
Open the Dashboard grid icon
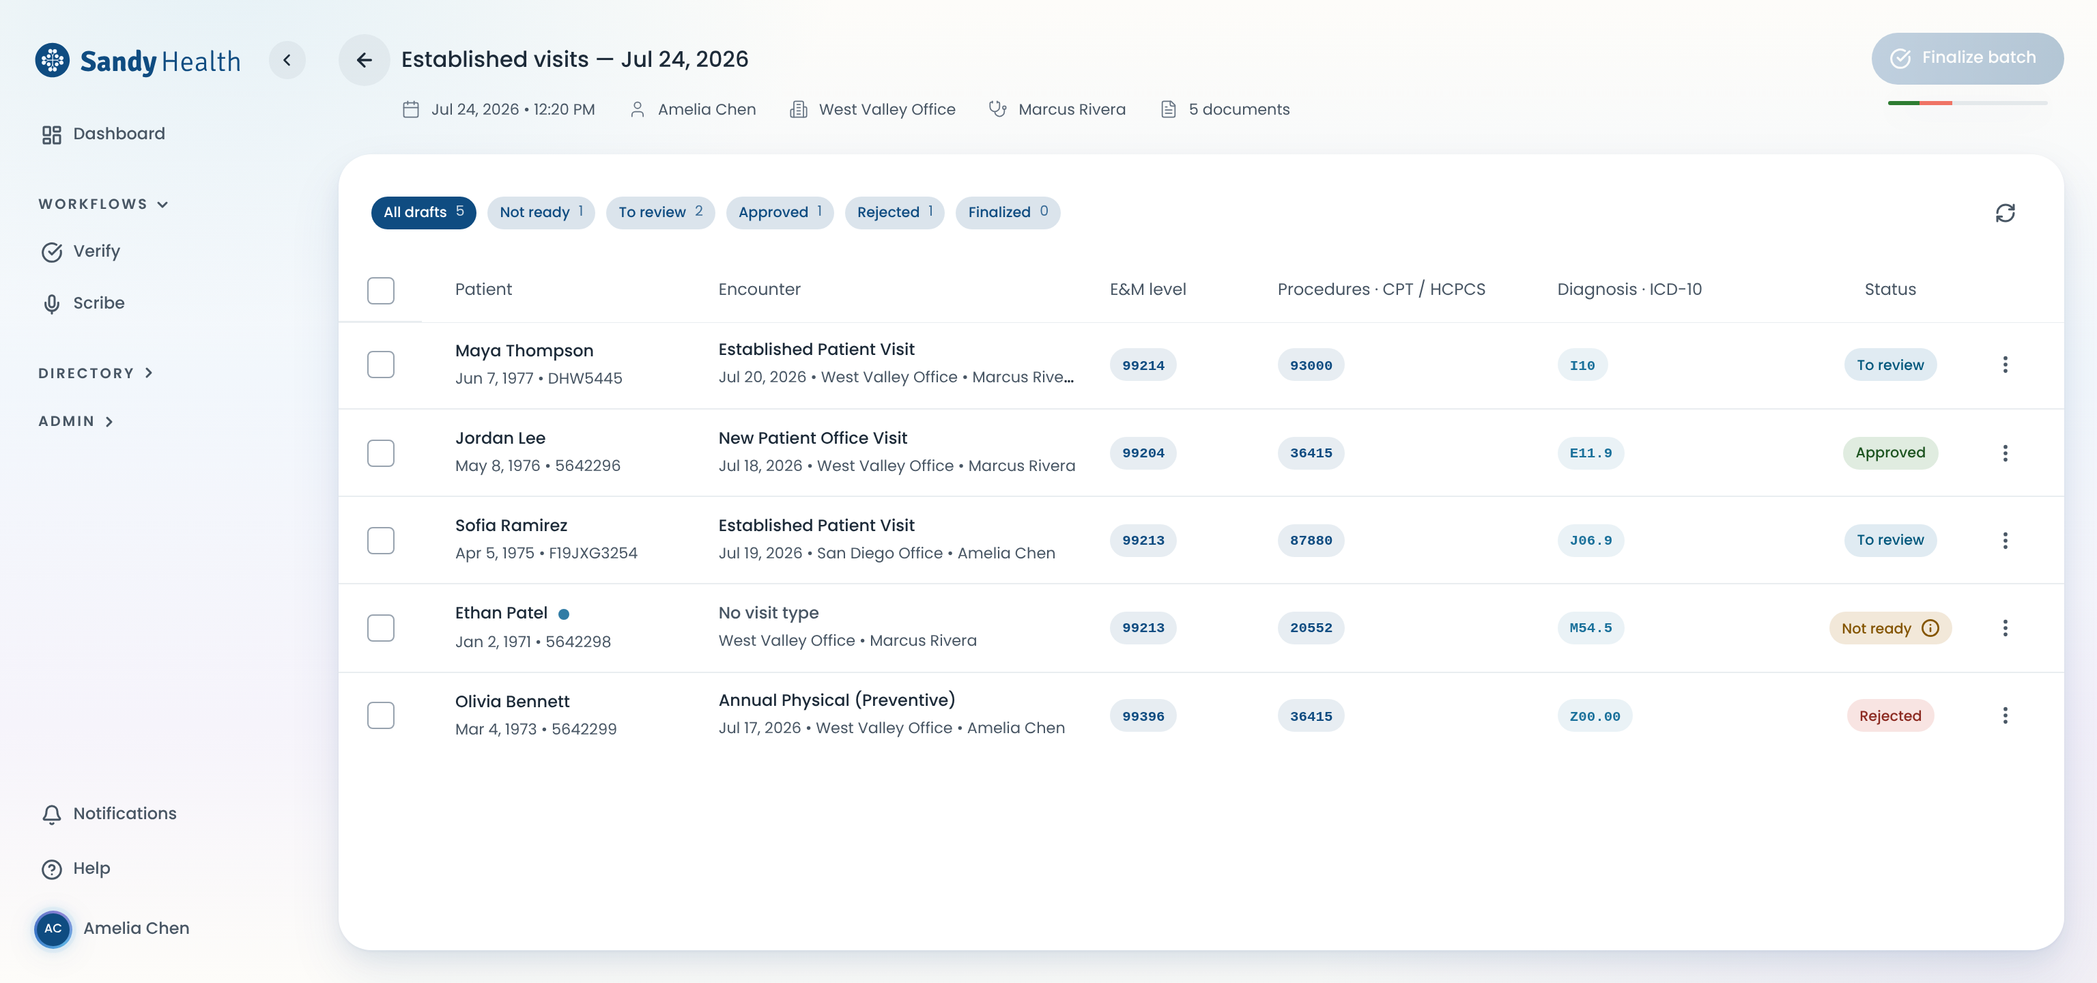[x=51, y=134]
